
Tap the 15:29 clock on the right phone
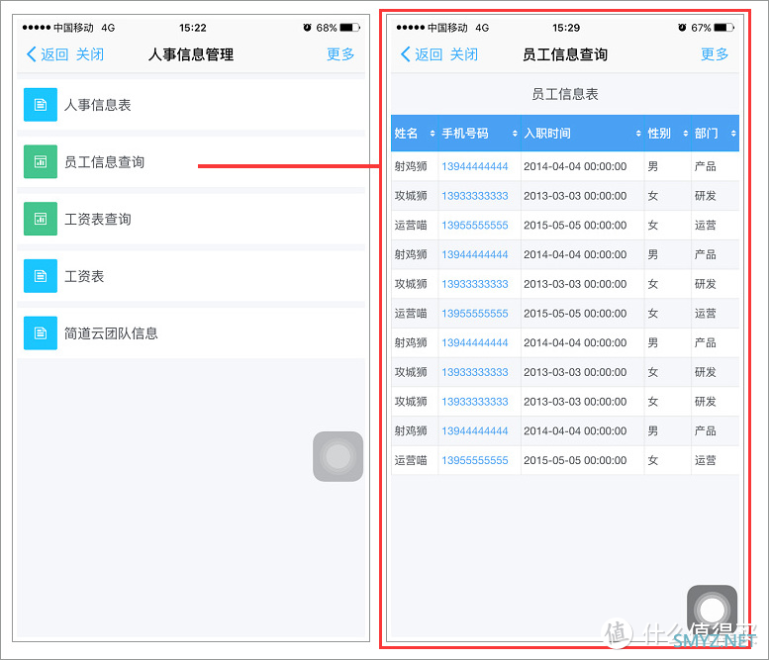[566, 28]
